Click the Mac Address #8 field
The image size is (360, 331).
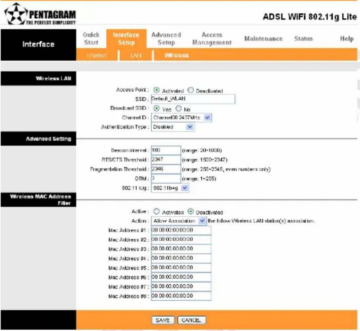pyautogui.click(x=181, y=296)
